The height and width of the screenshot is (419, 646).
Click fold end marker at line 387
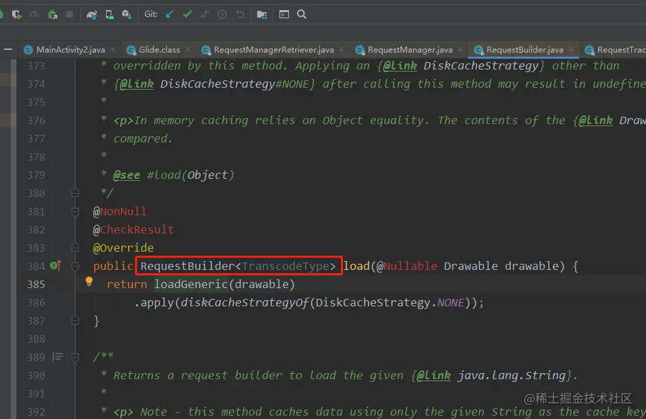point(75,320)
